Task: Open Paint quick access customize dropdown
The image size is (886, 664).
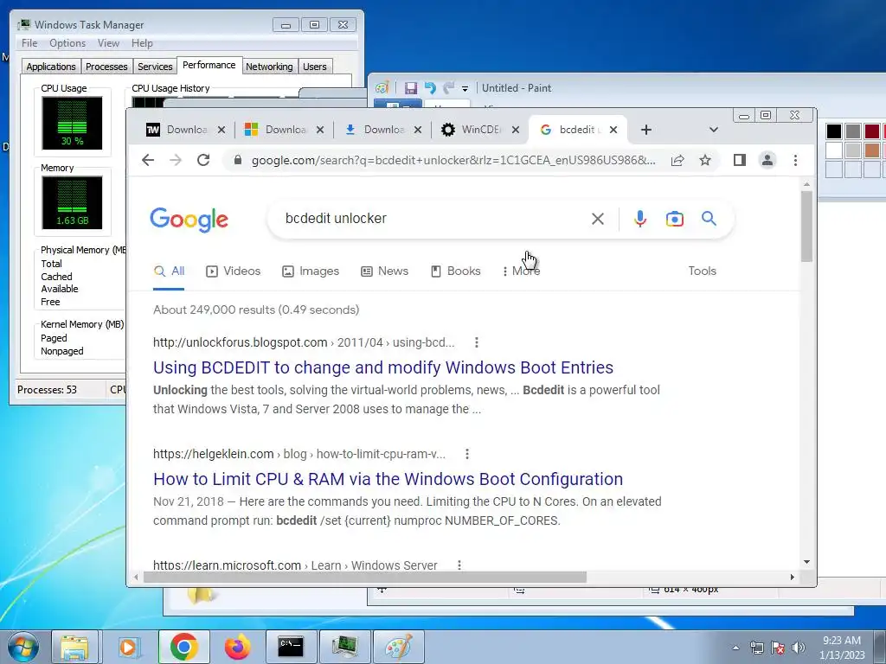Action: pos(465,89)
